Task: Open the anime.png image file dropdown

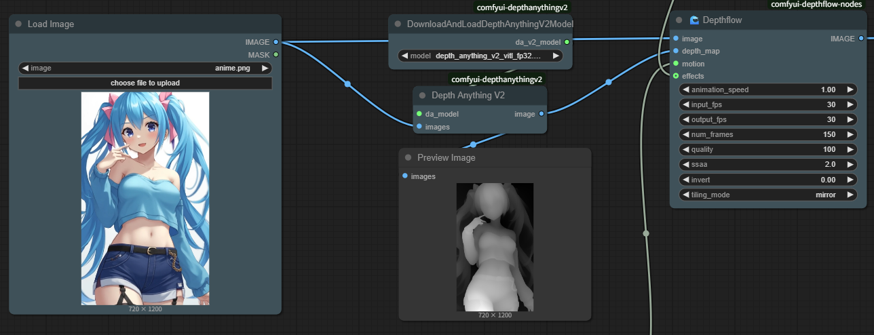Action: (x=145, y=68)
